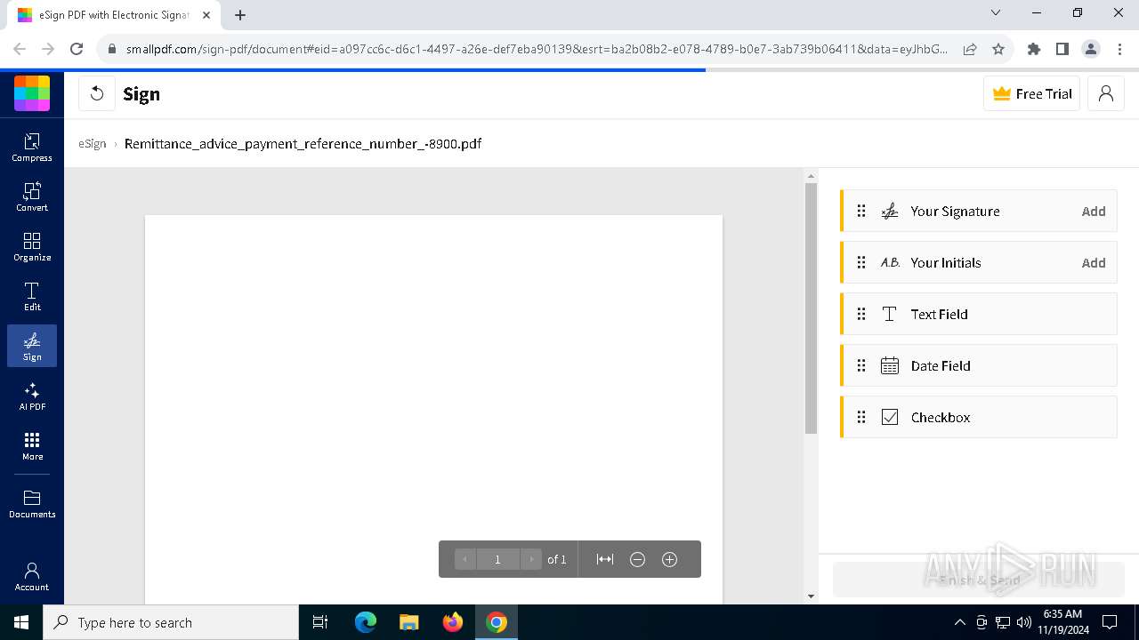Screen dimensions: 1139x640
Task: Zoom in the document
Action: (670, 559)
